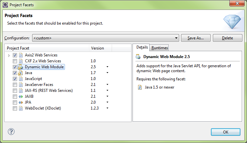Open Java version dropdown arrow
247x143 pixels.
click(x=107, y=73)
